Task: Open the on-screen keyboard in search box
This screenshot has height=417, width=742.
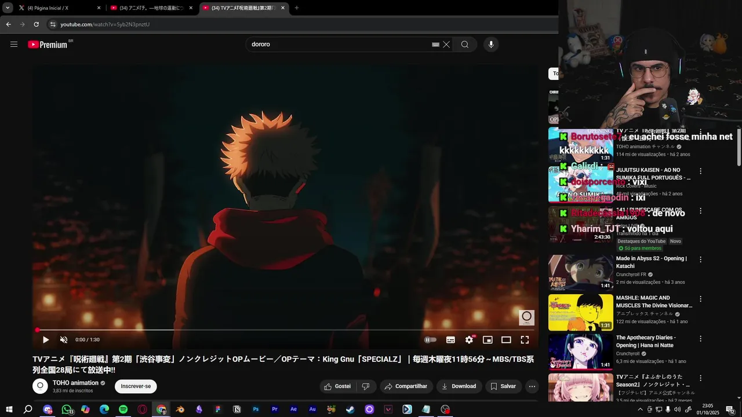Action: point(435,45)
